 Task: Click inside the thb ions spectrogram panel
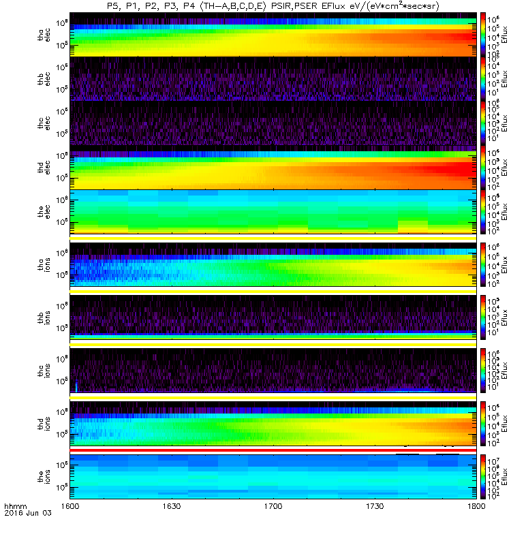(x=273, y=317)
